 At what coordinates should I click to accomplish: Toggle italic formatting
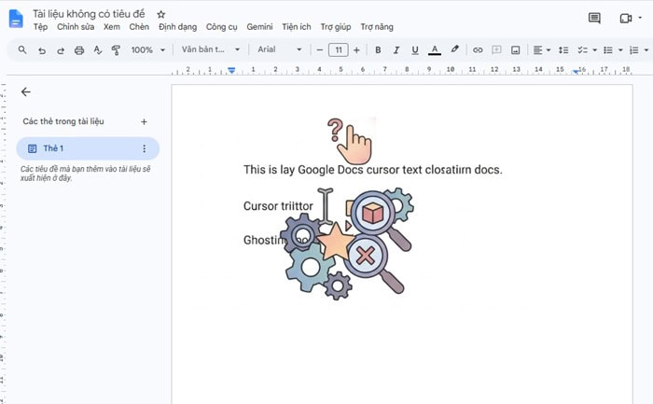396,50
